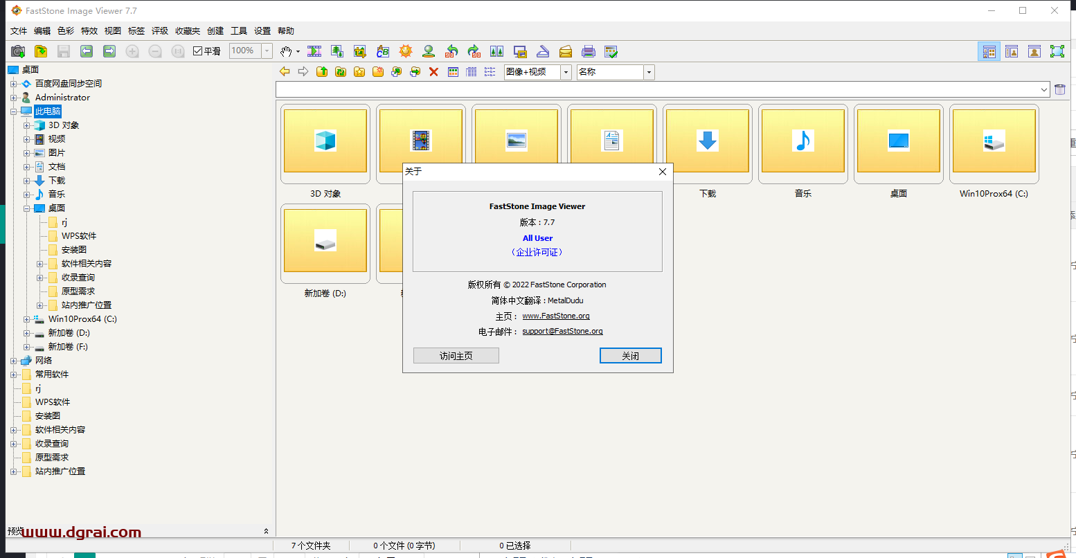Image resolution: width=1076 pixels, height=558 pixels.
Task: Open the 帮助 menu
Action: pos(286,31)
